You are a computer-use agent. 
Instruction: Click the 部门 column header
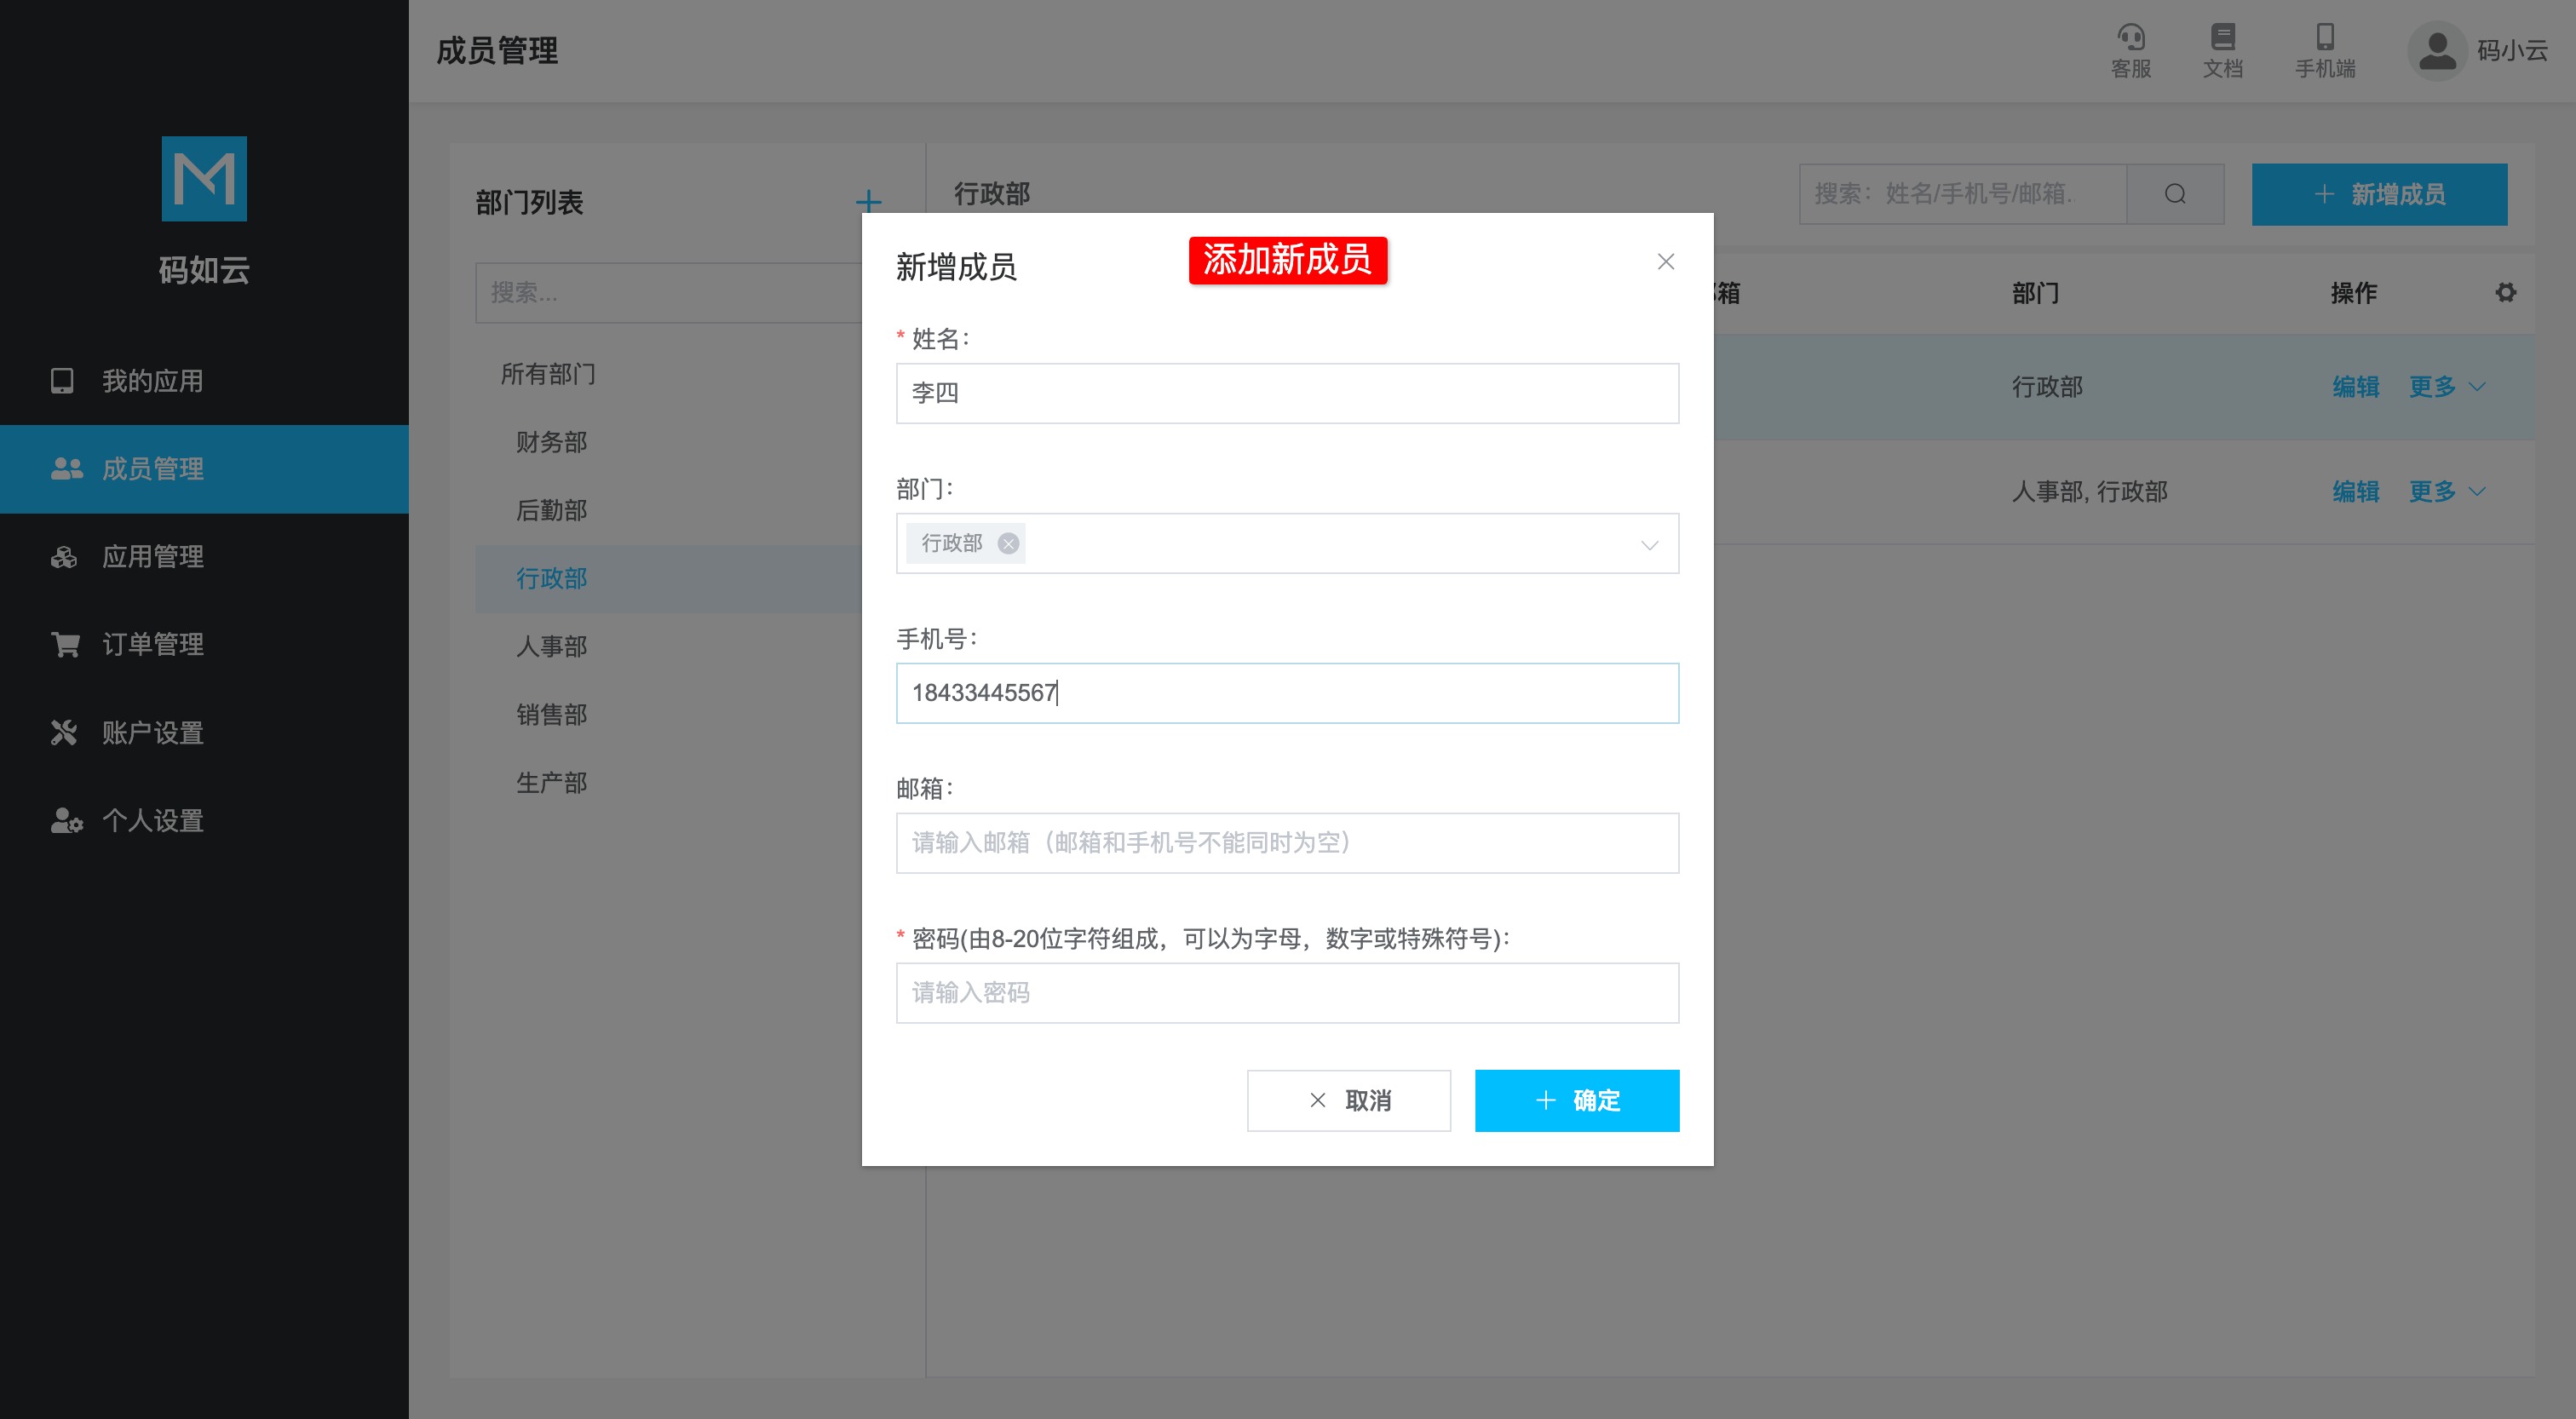coord(2035,293)
